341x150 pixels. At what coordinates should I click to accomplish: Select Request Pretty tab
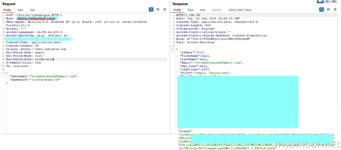pos(7,10)
